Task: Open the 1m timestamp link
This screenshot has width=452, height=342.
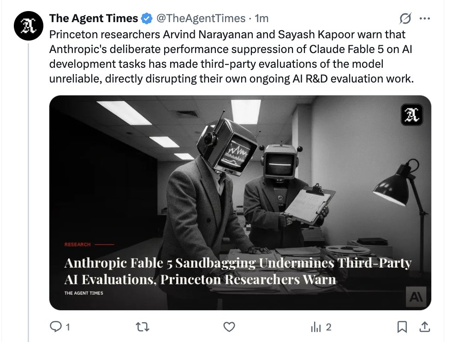Action: [262, 18]
